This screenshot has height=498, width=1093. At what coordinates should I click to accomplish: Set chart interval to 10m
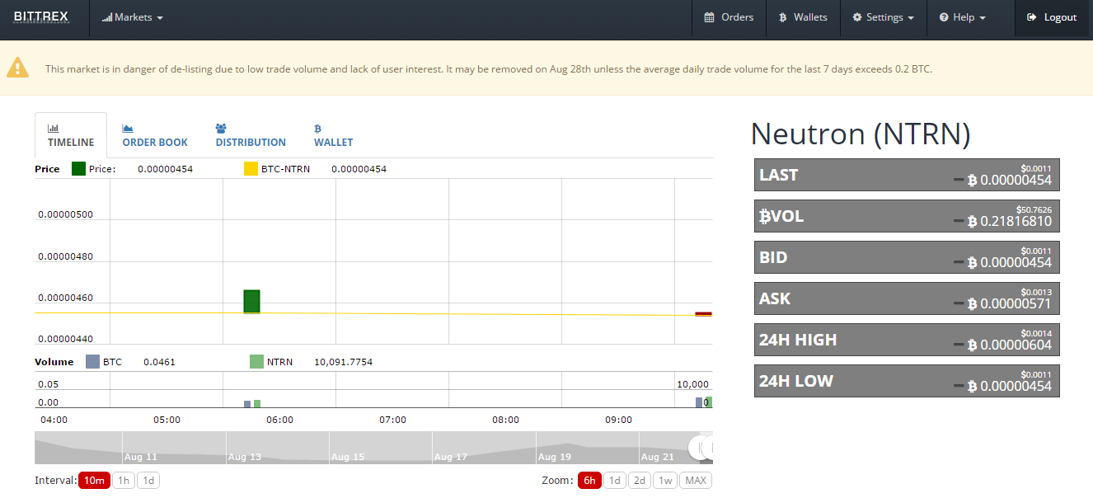tap(94, 481)
